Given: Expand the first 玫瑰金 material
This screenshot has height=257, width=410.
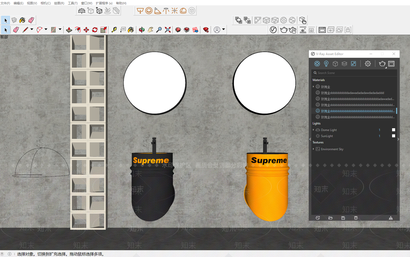Looking at the screenshot, I should pos(313,87).
